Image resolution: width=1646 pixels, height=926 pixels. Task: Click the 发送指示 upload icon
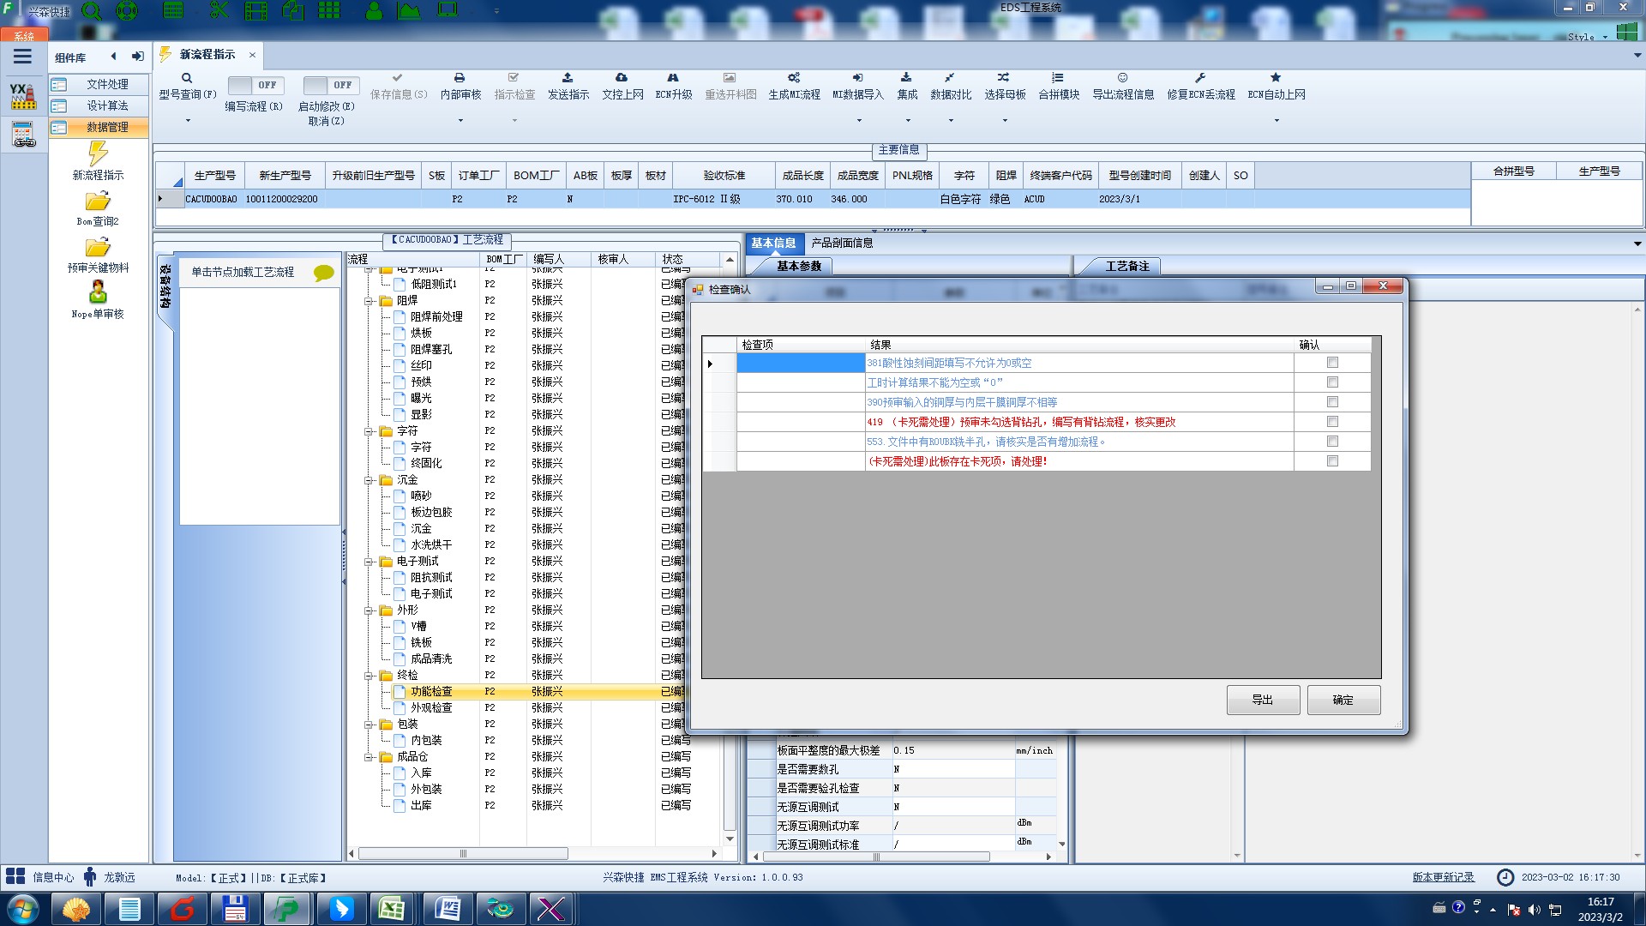pyautogui.click(x=568, y=78)
